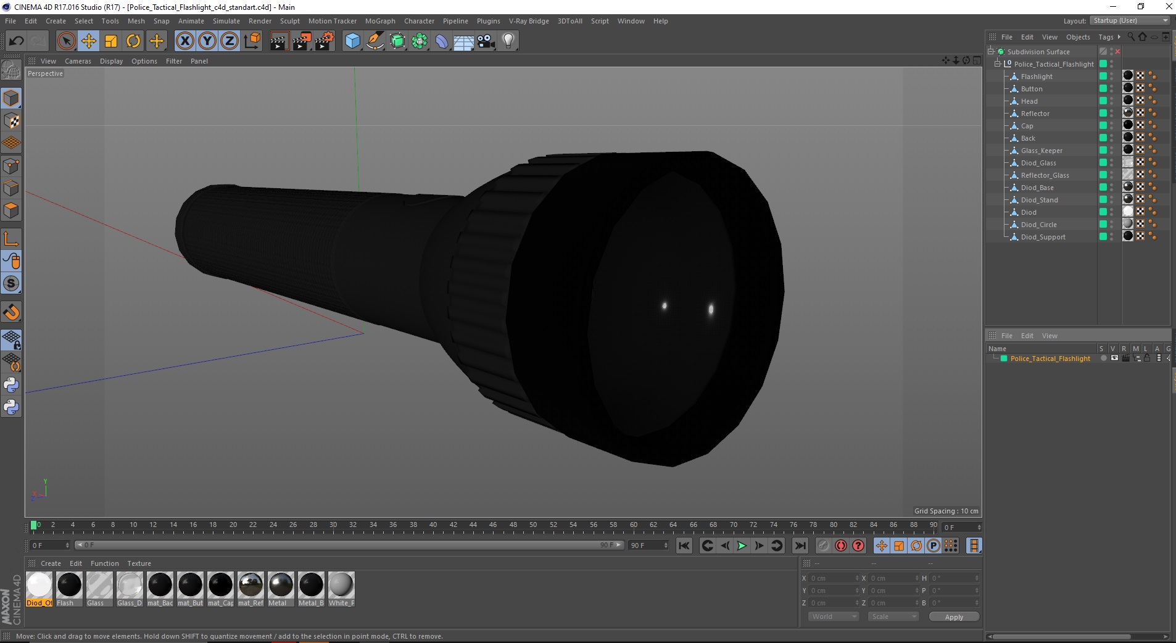Toggle layer visibility eye for Police_Tactical_Flashlight
This screenshot has width=1176, height=643.
[x=1114, y=358]
